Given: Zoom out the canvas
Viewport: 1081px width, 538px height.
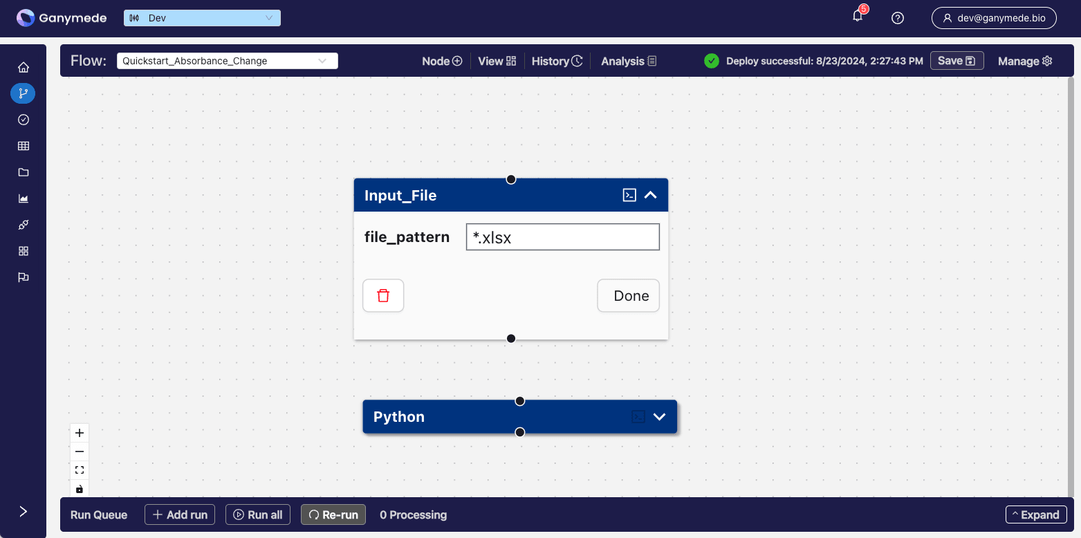Looking at the screenshot, I should 80,452.
